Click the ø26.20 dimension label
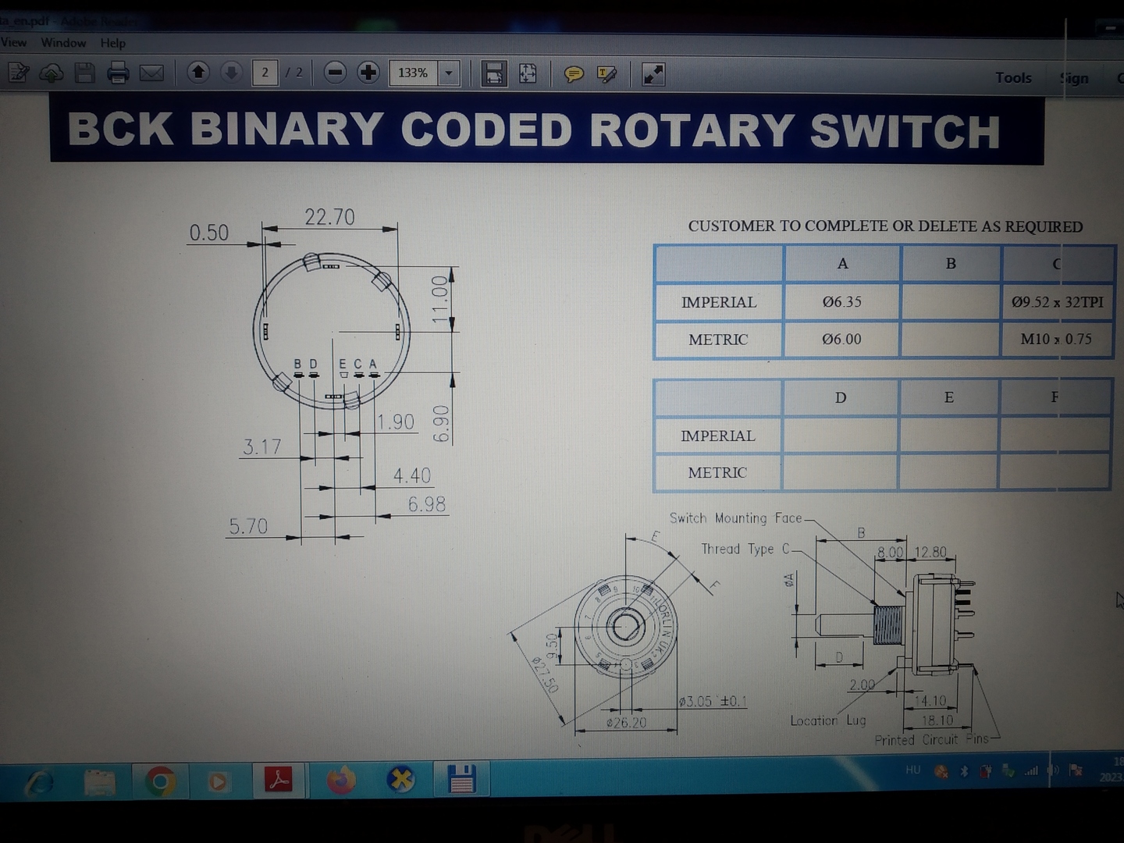 tap(627, 722)
